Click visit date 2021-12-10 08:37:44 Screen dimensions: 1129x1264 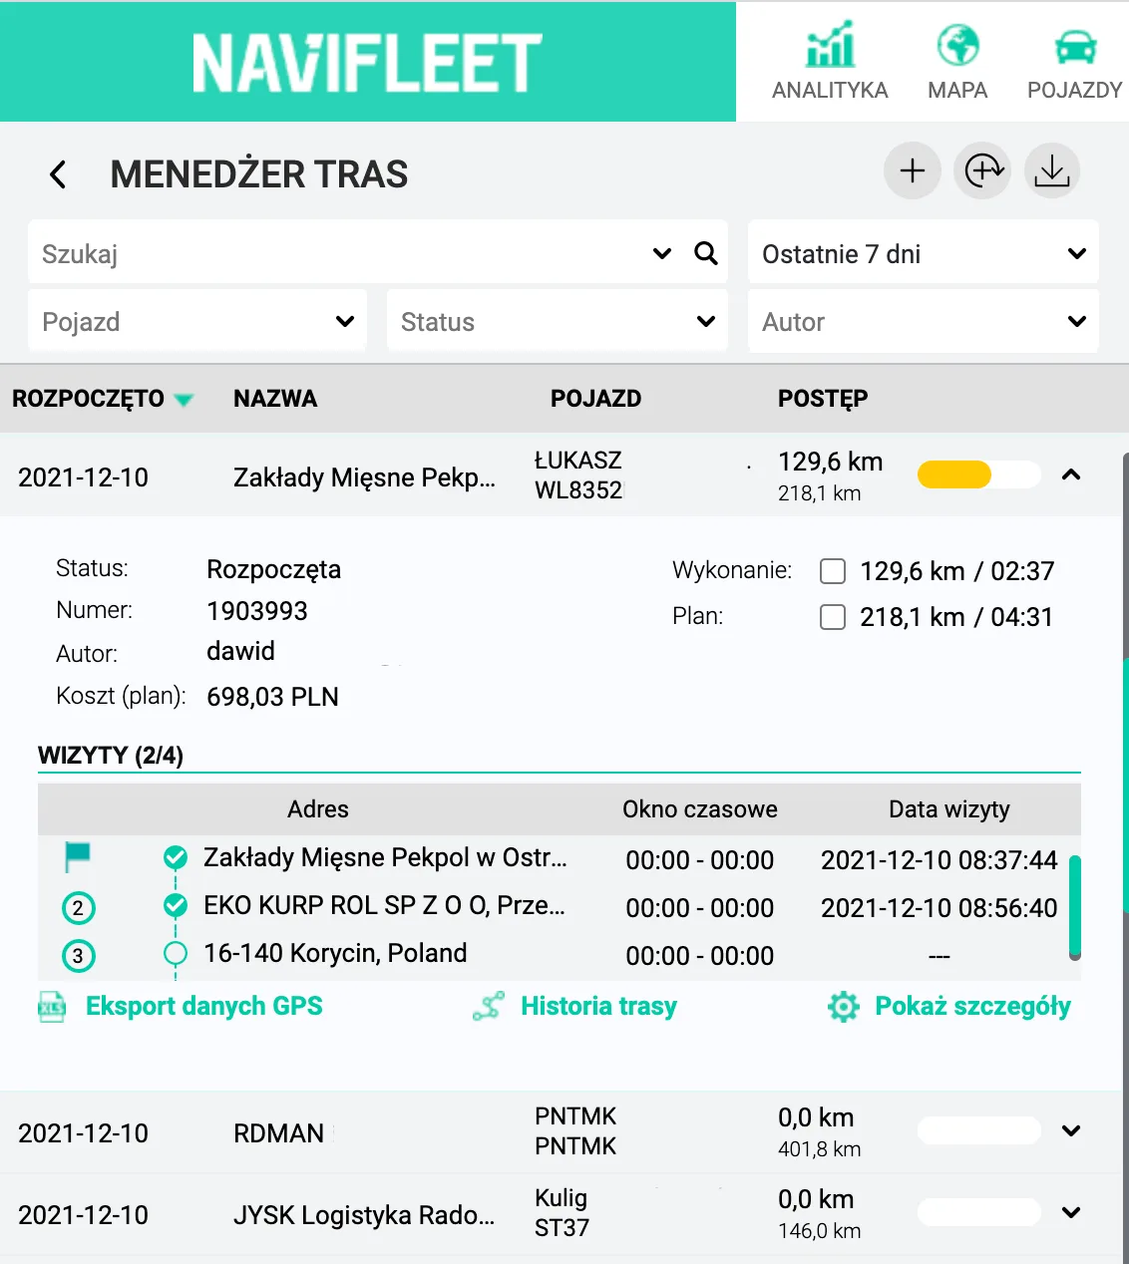pyautogui.click(x=939, y=860)
